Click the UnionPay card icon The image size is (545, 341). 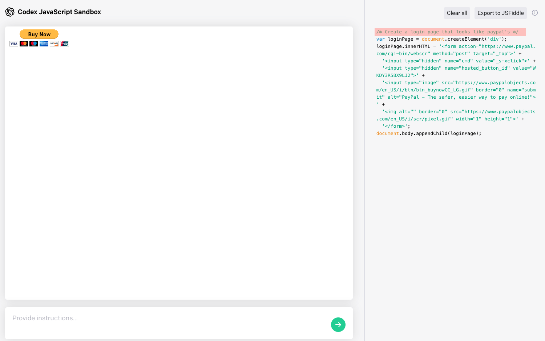pos(64,44)
